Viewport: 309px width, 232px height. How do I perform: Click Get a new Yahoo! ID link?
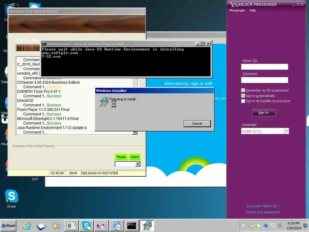pos(263,206)
